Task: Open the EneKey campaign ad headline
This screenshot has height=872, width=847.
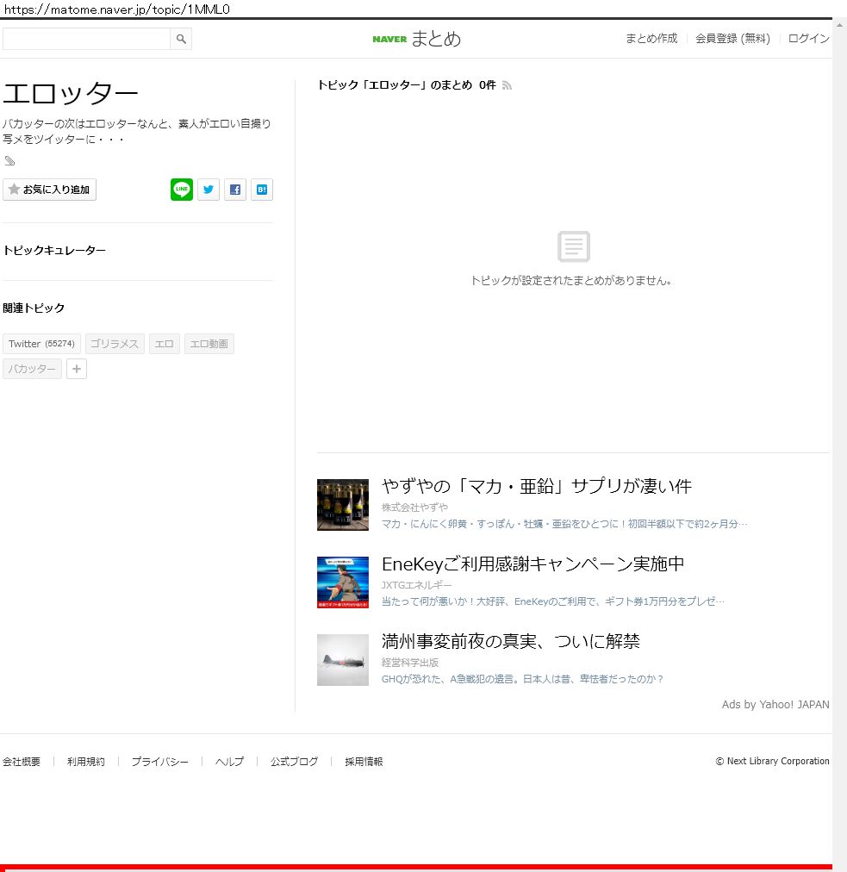Action: (532, 564)
